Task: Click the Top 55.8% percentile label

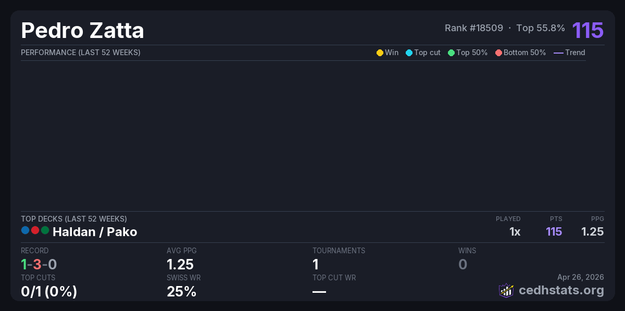Action: pyautogui.click(x=540, y=28)
